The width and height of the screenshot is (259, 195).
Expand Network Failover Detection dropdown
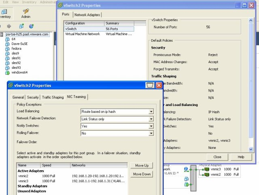pyautogui.click(x=117, y=119)
